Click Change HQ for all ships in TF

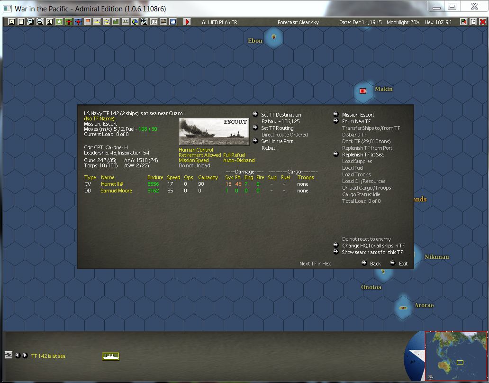[x=373, y=246]
